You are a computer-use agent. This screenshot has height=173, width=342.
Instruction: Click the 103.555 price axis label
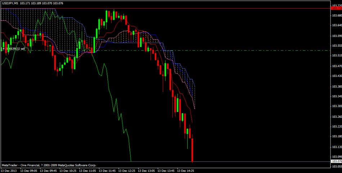pyautogui.click(x=336, y=46)
